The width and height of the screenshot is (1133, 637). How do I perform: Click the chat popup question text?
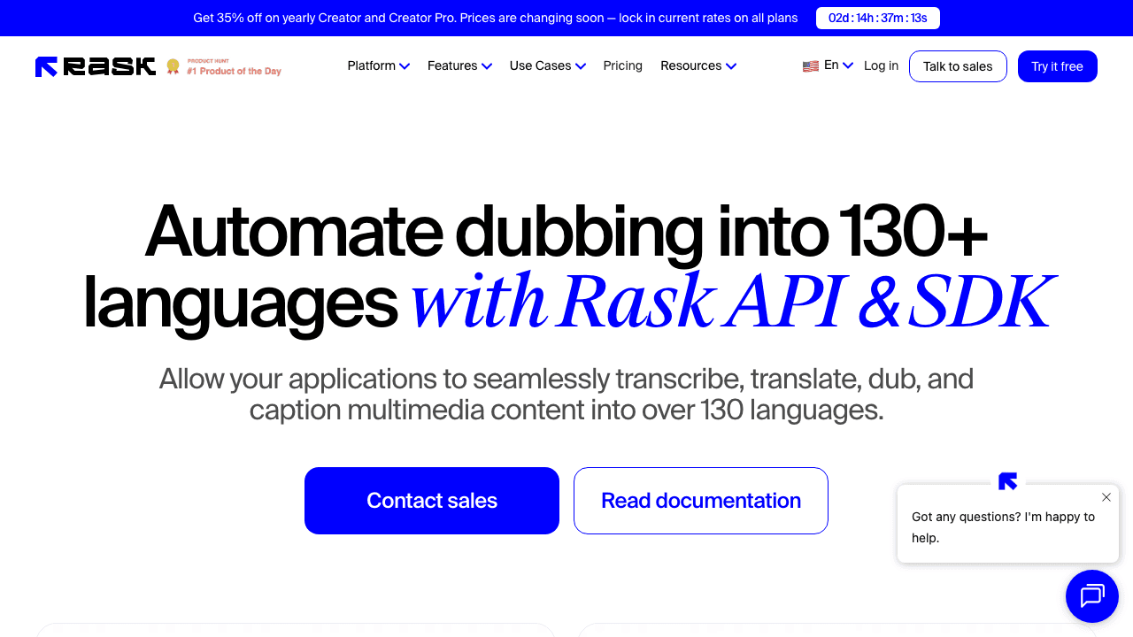coord(1003,526)
